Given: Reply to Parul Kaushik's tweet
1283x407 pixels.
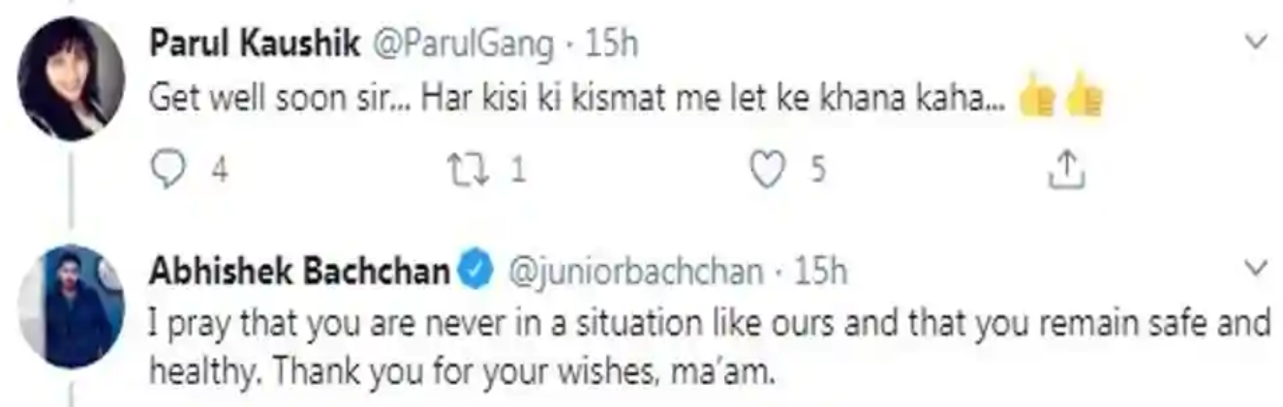Looking at the screenshot, I should [x=168, y=171].
